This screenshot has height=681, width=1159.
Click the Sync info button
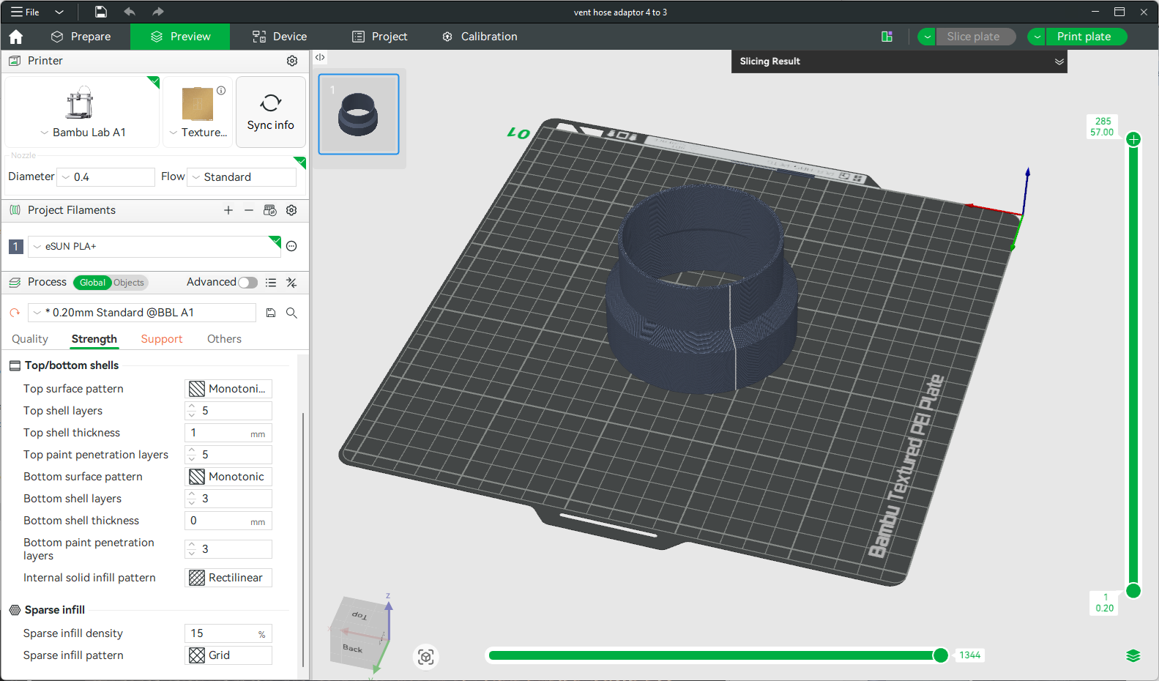(271, 112)
